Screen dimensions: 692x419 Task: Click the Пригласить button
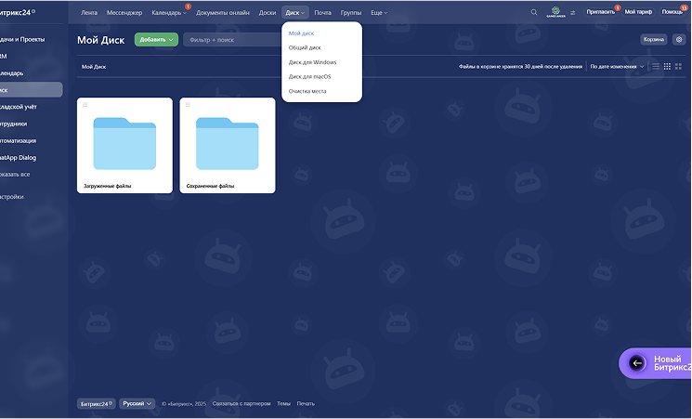(601, 12)
